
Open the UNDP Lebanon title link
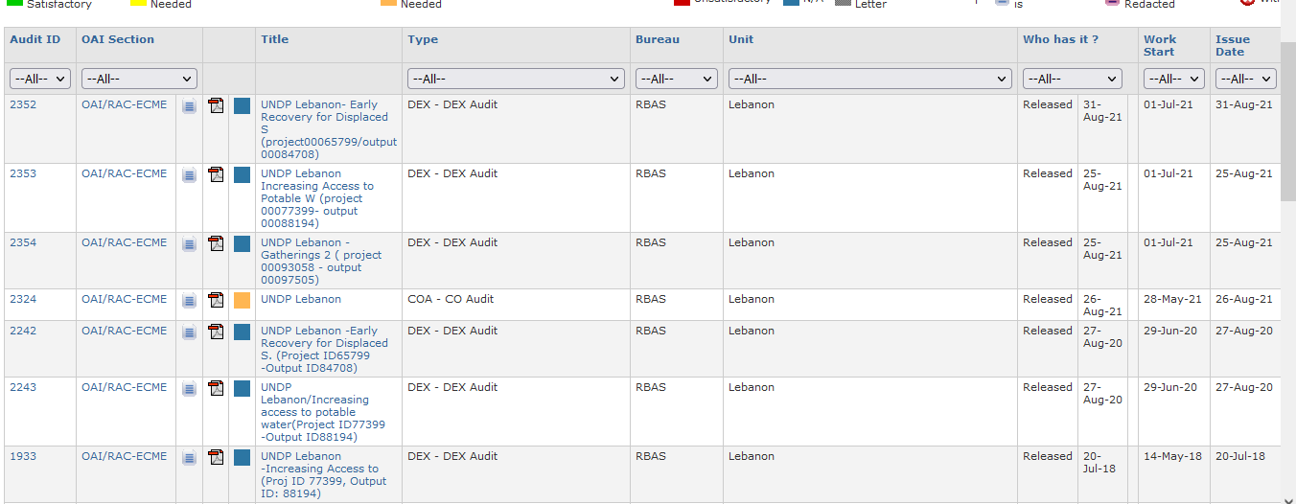tap(301, 299)
